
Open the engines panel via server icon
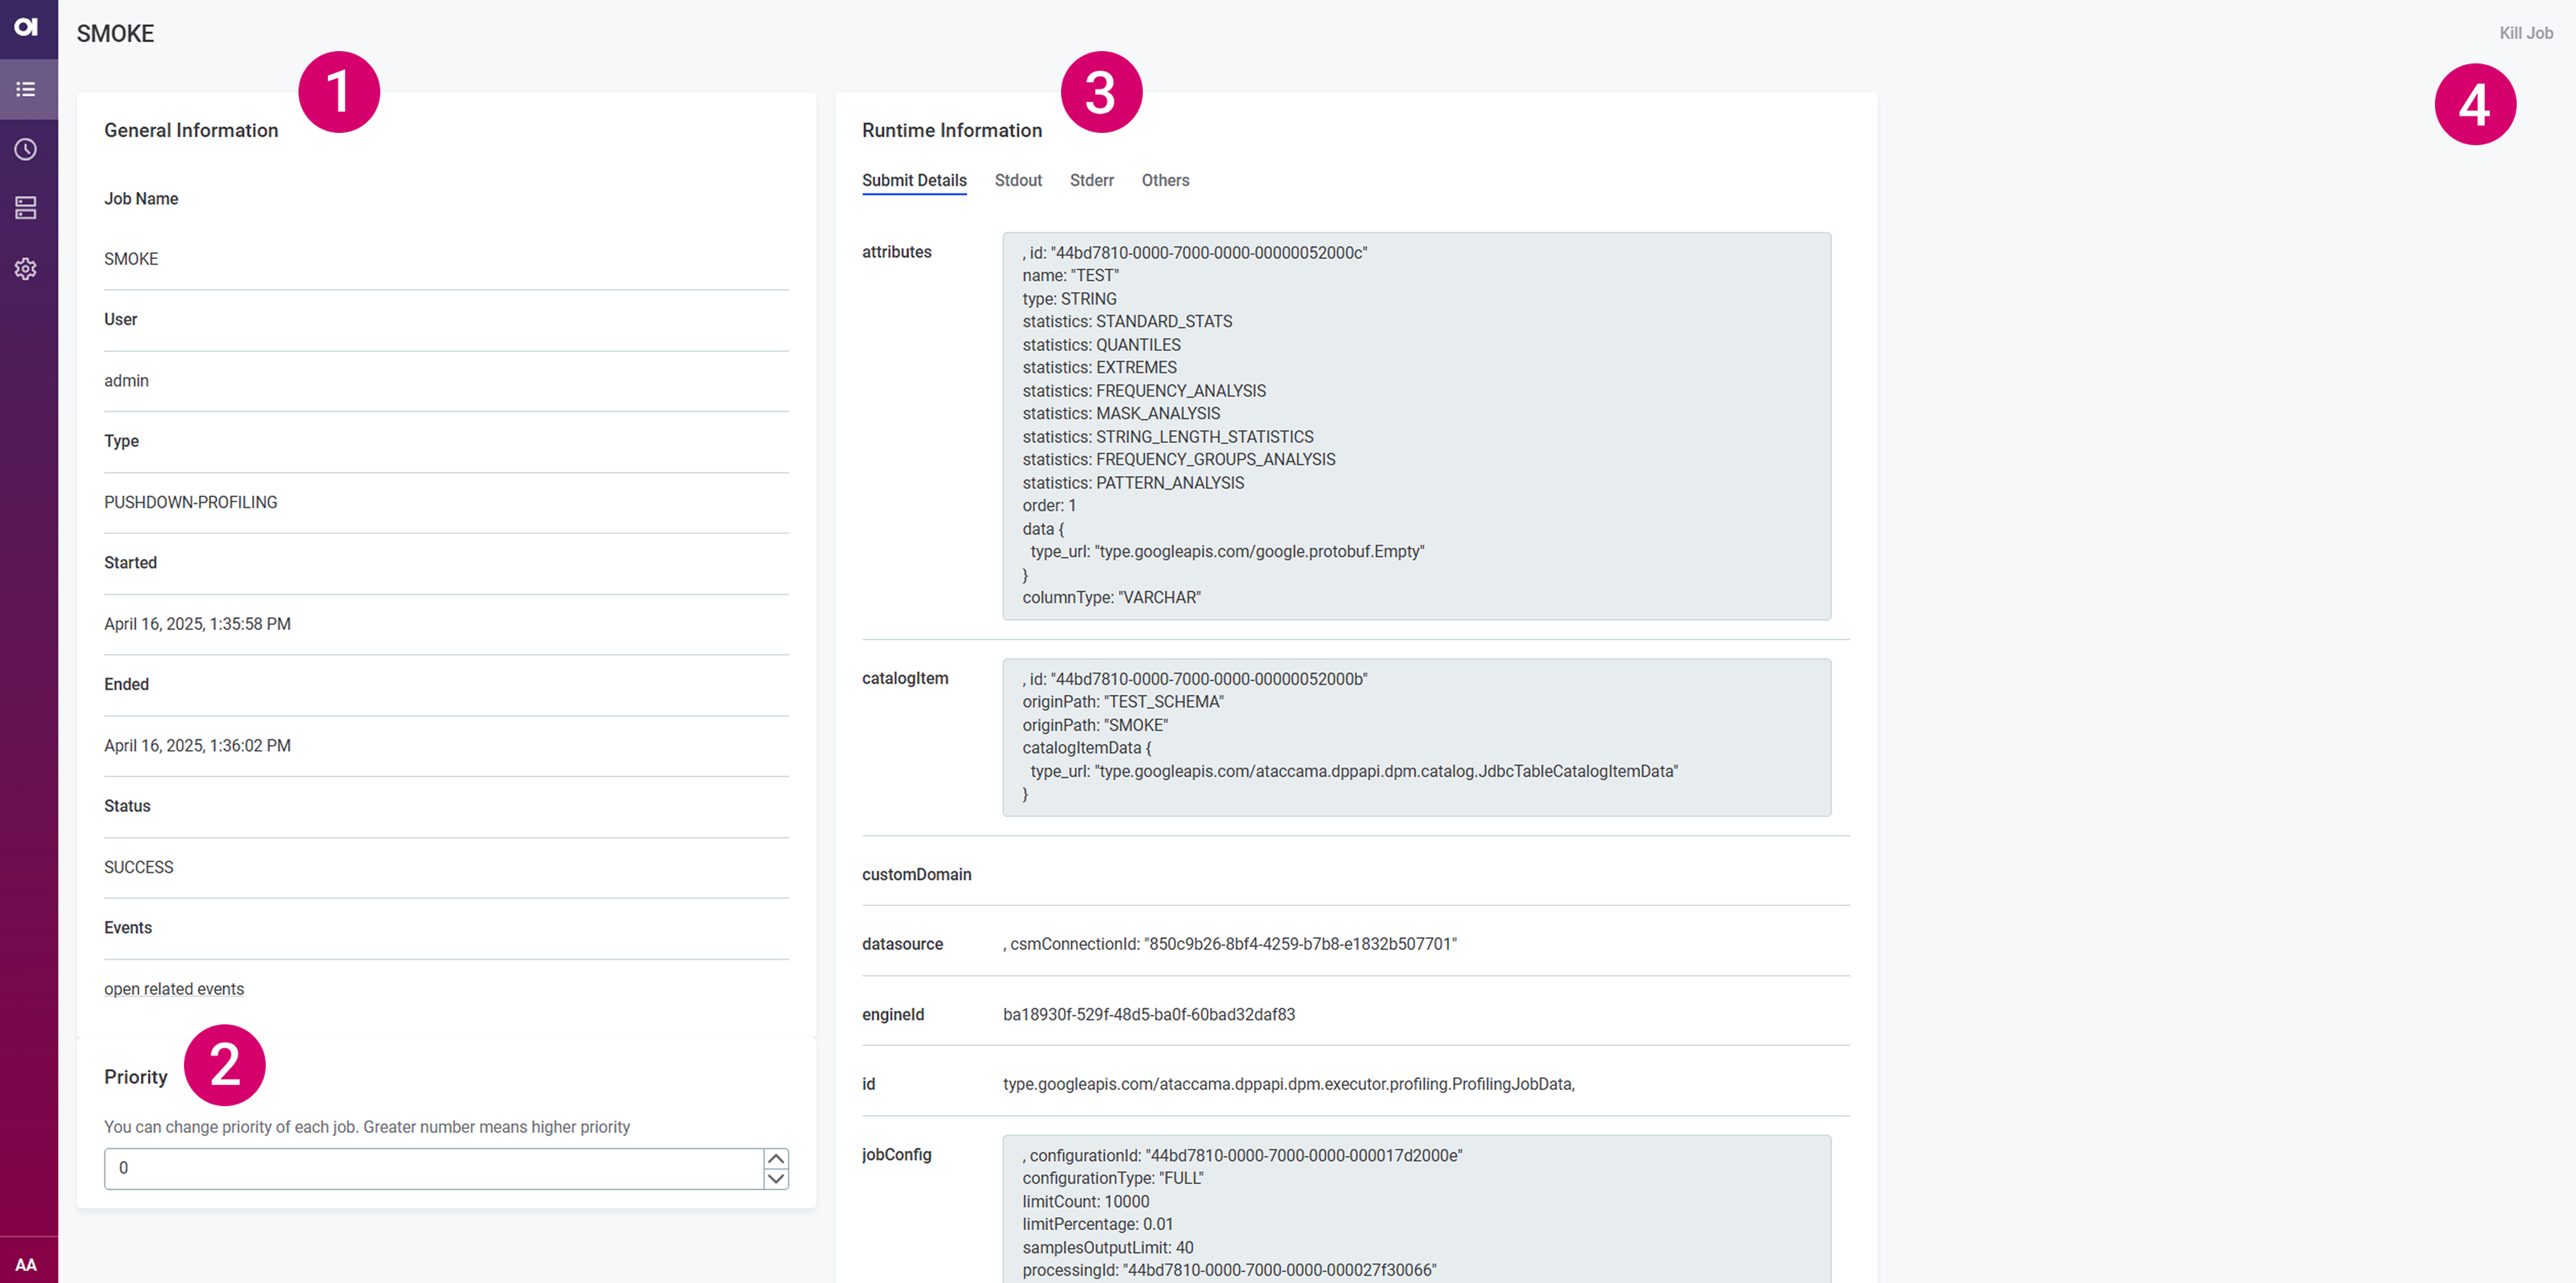pyautogui.click(x=26, y=208)
